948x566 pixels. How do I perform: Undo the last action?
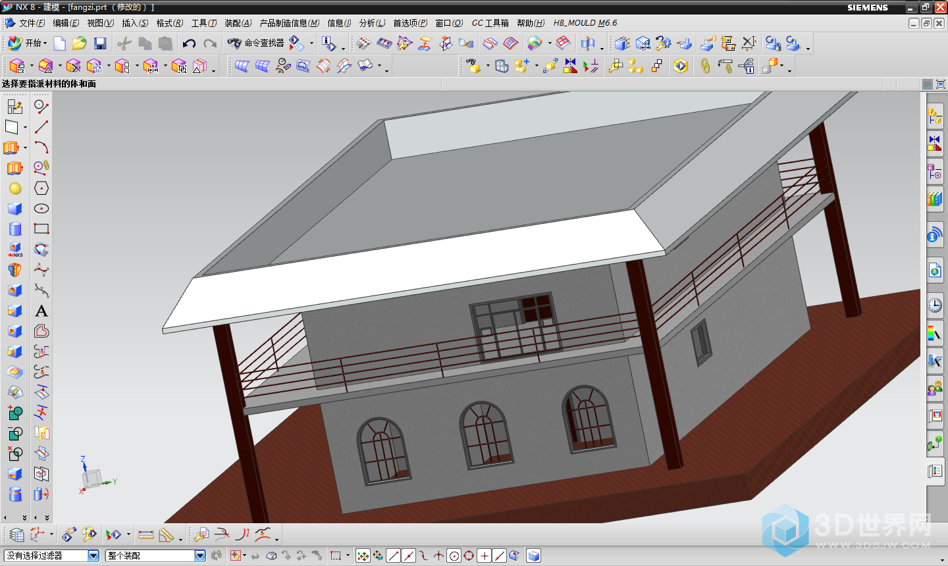coord(190,43)
